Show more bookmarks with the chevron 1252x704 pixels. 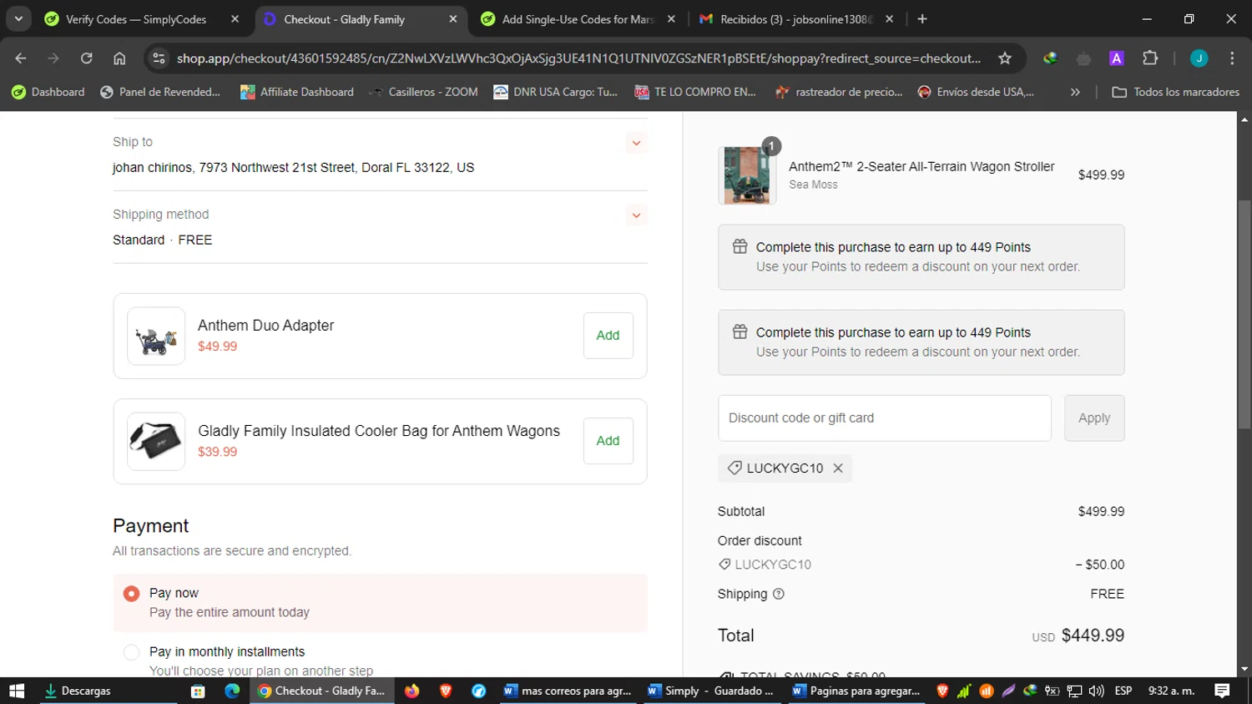[x=1075, y=92]
